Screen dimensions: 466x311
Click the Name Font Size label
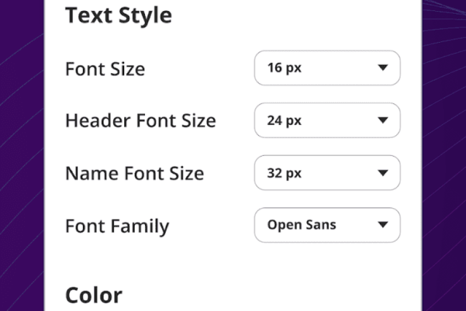click(x=135, y=173)
